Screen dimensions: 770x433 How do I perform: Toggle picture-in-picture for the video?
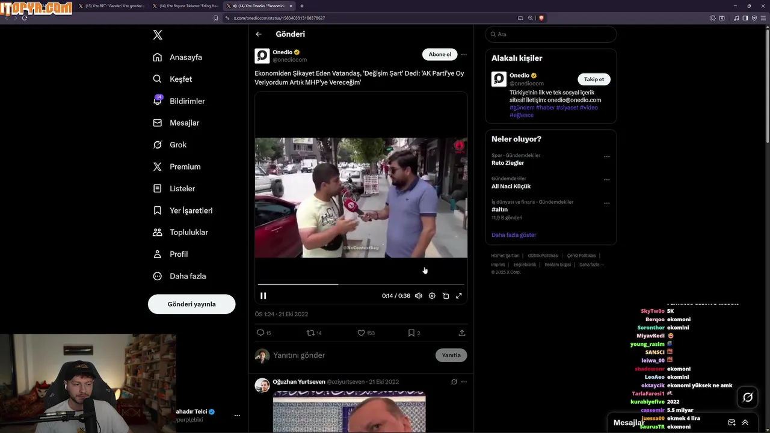coord(446,296)
